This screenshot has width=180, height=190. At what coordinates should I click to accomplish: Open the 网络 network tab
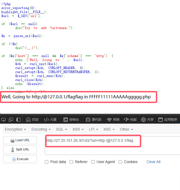point(113,120)
